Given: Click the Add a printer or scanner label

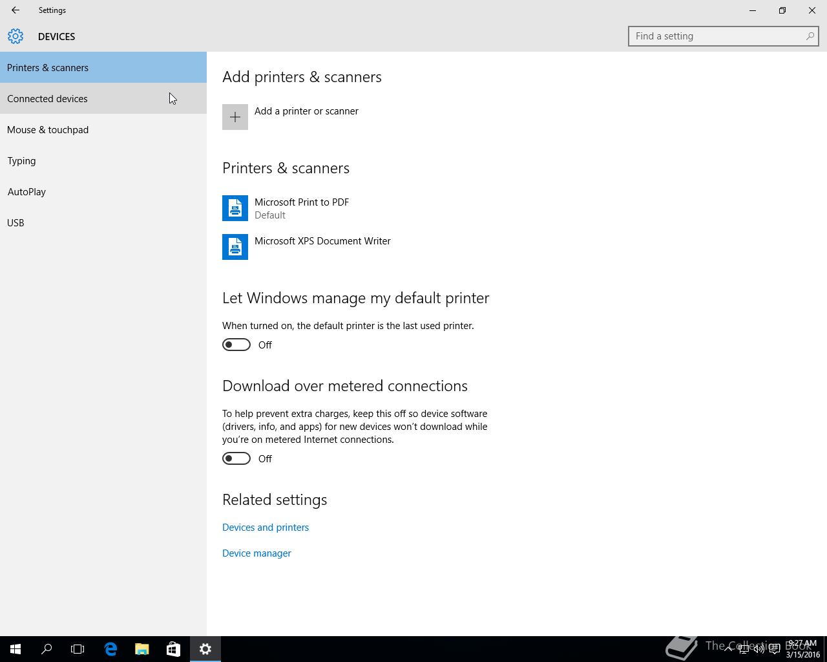Looking at the screenshot, I should [x=306, y=111].
